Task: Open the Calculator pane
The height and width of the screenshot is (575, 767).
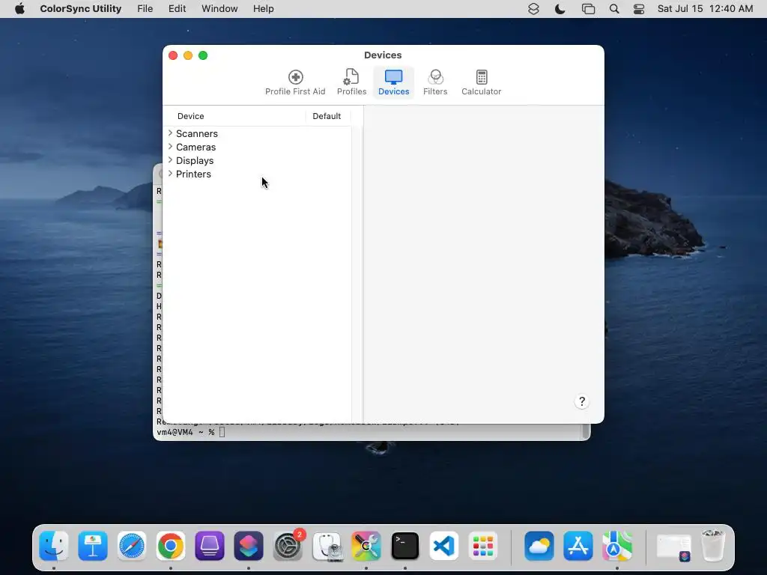Action: pos(481,82)
